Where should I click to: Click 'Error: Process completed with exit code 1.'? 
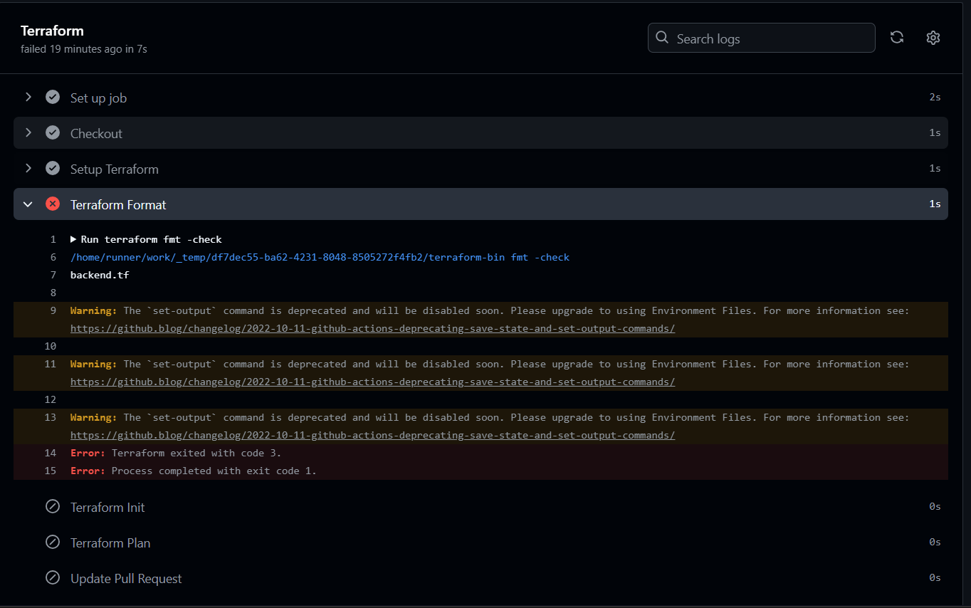point(194,471)
